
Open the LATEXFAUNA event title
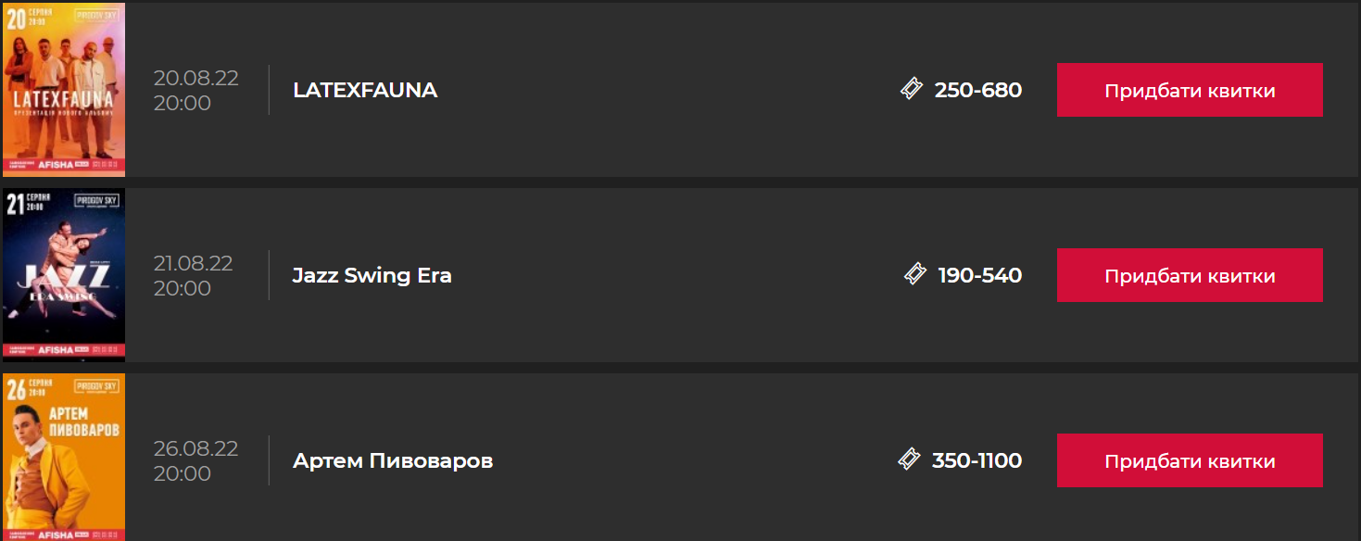click(x=365, y=90)
